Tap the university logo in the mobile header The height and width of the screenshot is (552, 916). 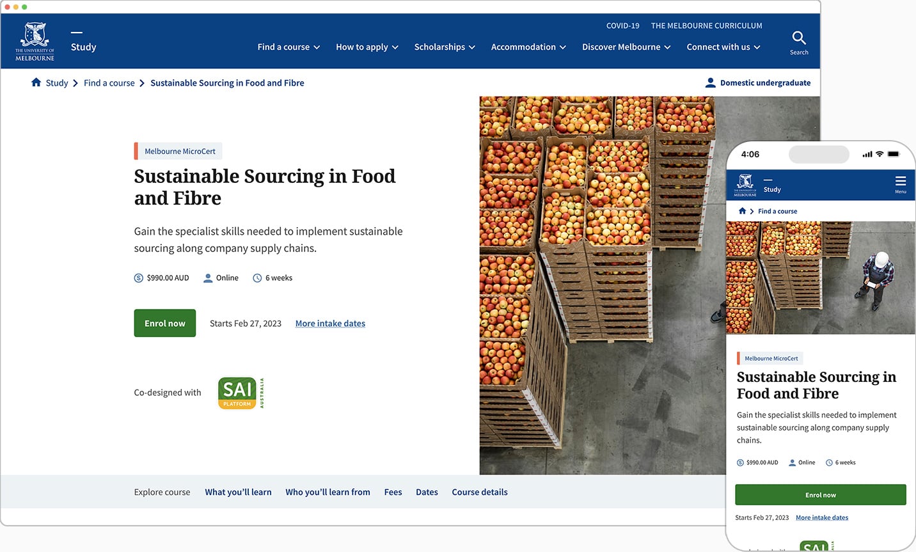tap(745, 185)
